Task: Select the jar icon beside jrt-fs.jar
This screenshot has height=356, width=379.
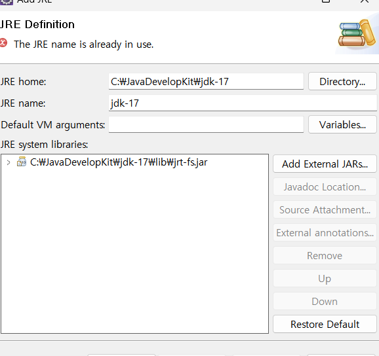Action: point(21,162)
